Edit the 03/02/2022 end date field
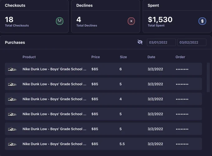This screenshot has height=156, width=212. point(192,42)
